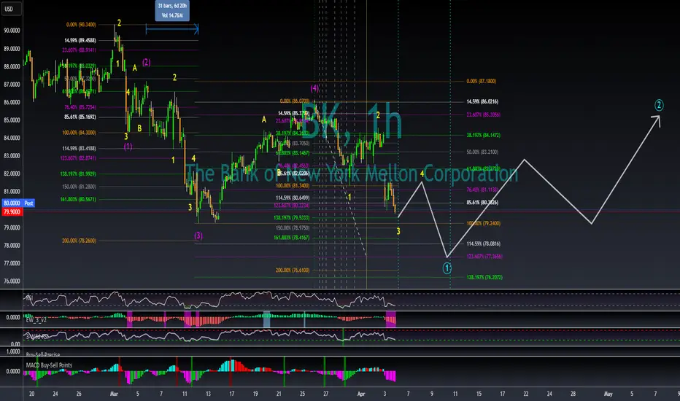Click the 80.0000 Post price label
680x401 pixels.
tap(18, 203)
